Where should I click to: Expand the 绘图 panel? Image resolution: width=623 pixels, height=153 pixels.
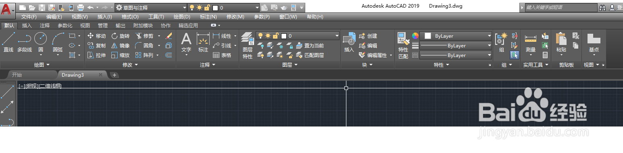[42, 65]
